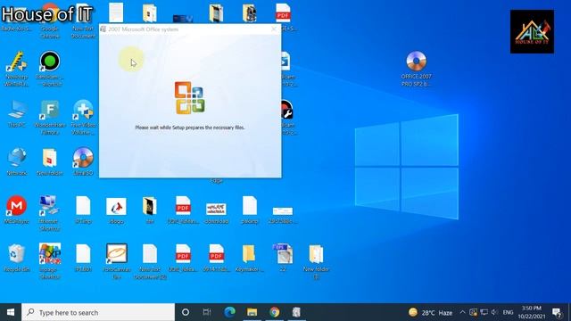Screen dimensions: 571x321
Task: Click the Type here to search box
Action: (98, 312)
